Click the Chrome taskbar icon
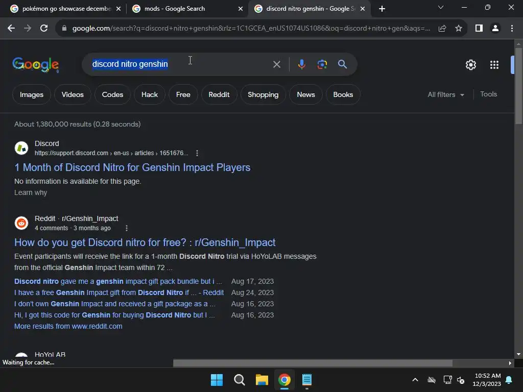Screen dimensions: 523x392 click(x=284, y=380)
